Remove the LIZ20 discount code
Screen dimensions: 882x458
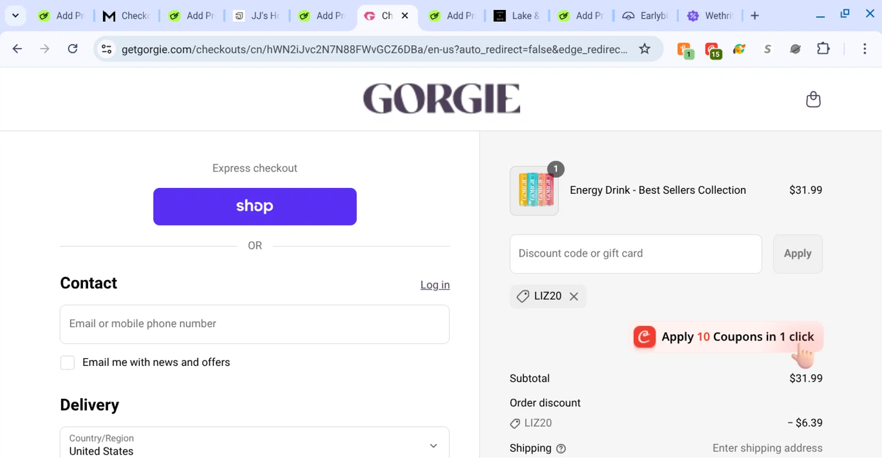coord(574,297)
